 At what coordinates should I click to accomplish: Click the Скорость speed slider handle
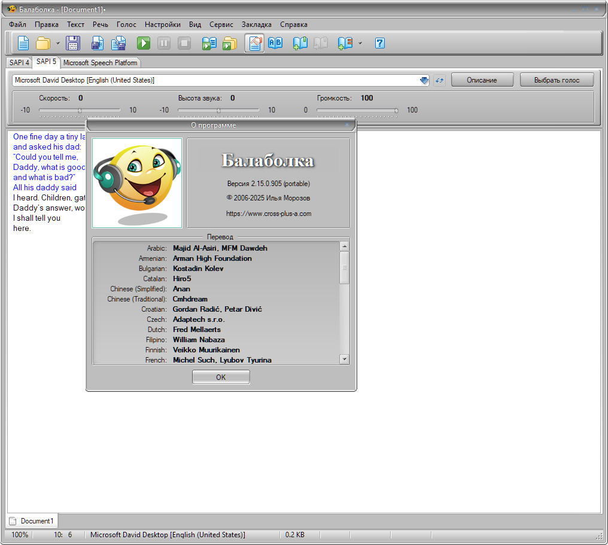coord(80,111)
